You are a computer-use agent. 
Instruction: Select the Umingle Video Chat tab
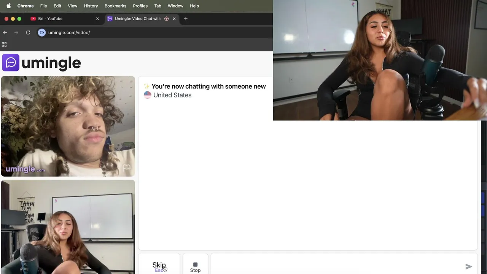click(142, 19)
